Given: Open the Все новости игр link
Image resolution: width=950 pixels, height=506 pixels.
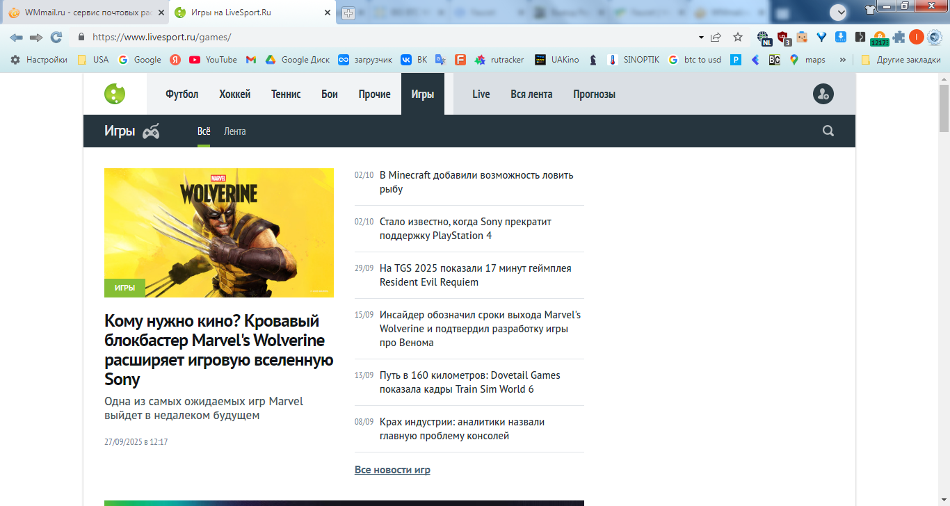Looking at the screenshot, I should (392, 470).
